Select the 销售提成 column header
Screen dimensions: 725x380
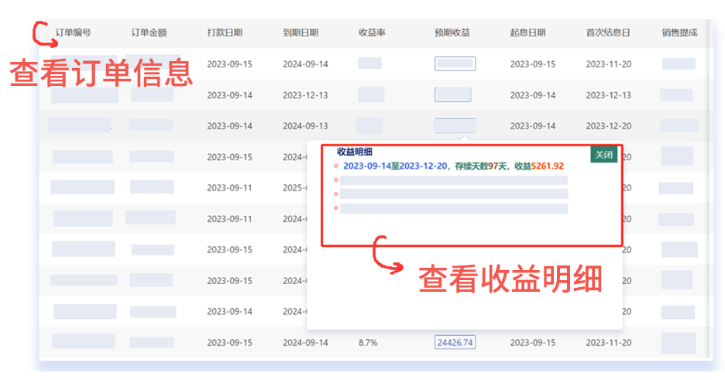pyautogui.click(x=679, y=33)
